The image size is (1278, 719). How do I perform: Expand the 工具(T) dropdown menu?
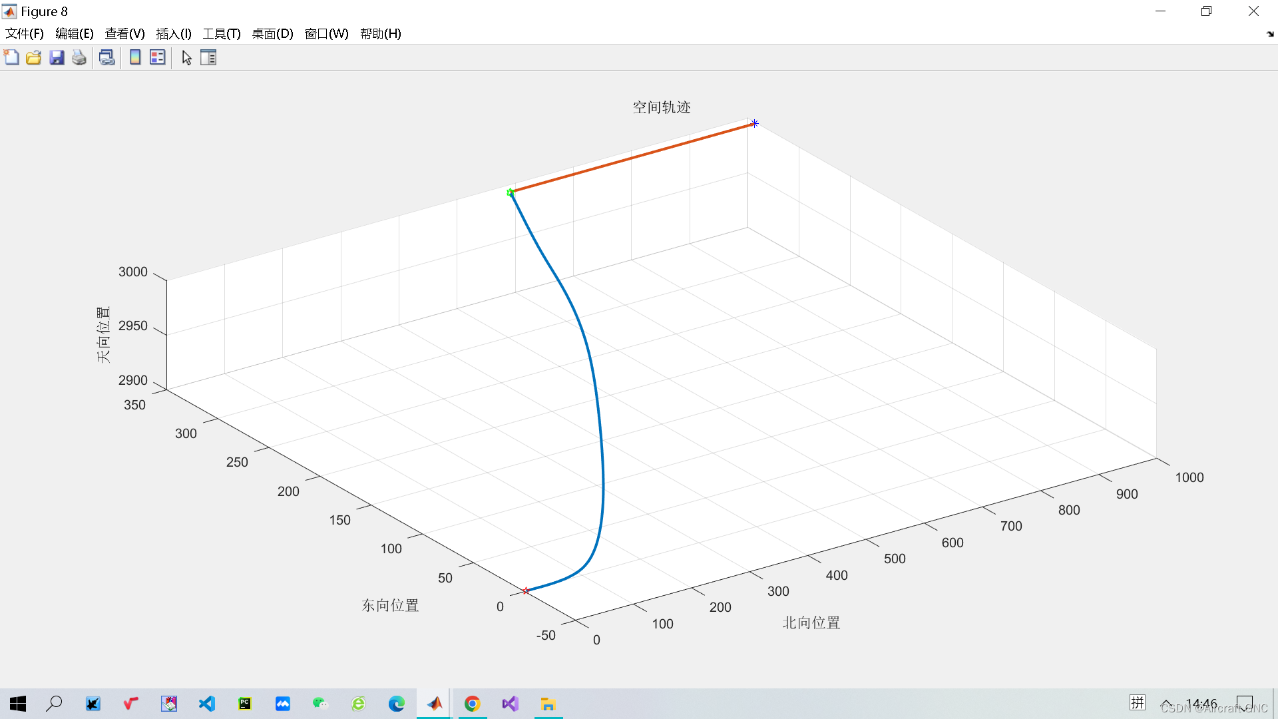[221, 34]
